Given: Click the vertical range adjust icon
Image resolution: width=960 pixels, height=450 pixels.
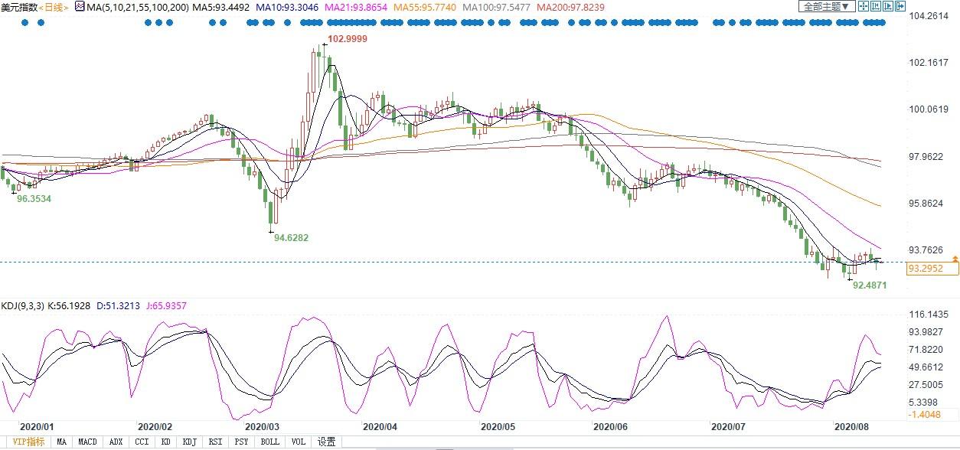Looking at the screenshot, I should [x=876, y=6].
